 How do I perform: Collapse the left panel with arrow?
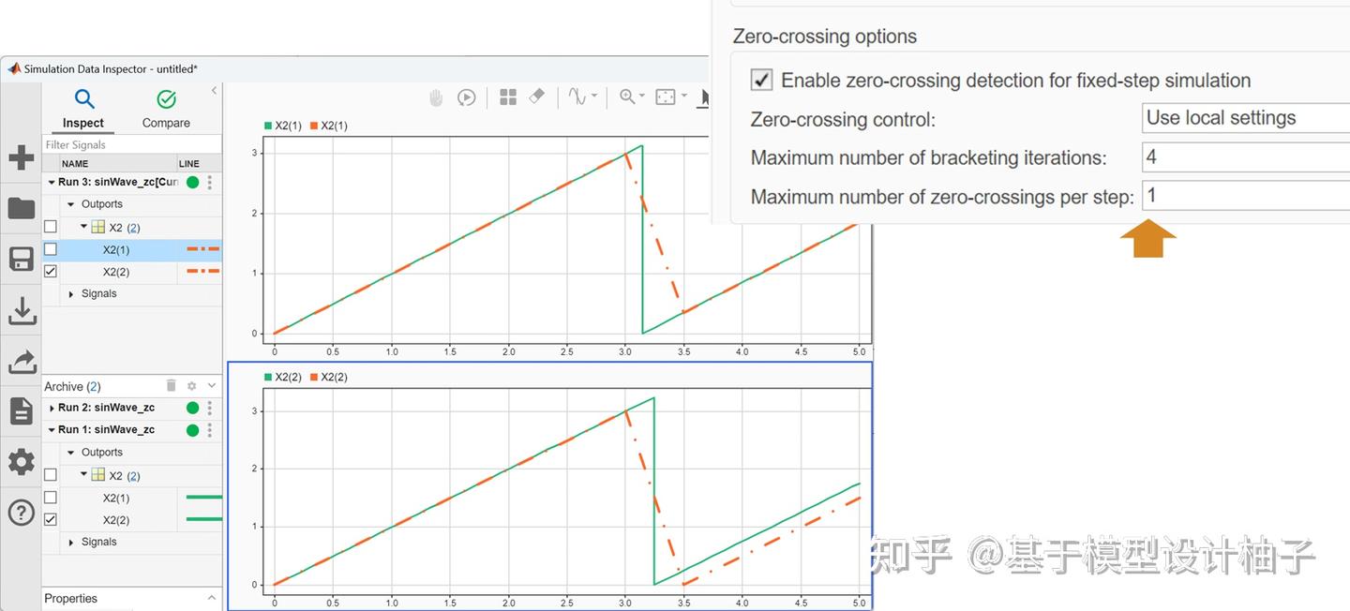[214, 90]
